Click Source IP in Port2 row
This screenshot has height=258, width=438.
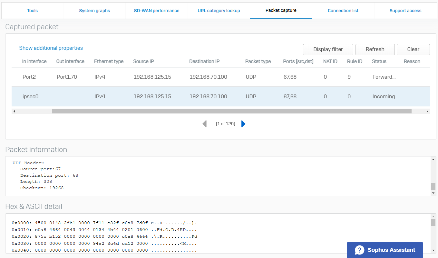point(152,77)
